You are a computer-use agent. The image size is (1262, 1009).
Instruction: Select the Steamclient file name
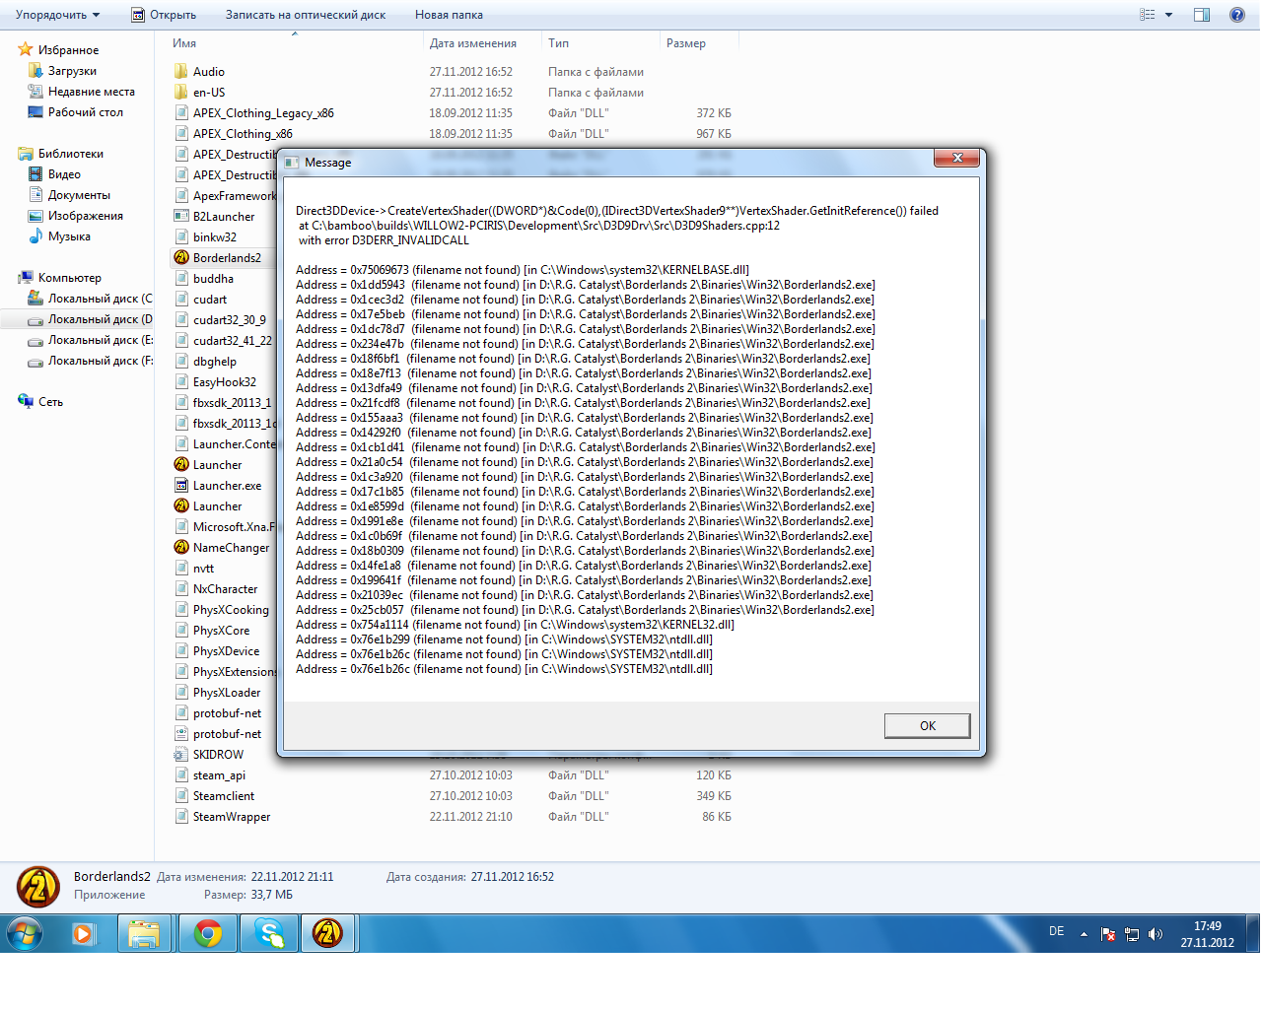tap(224, 796)
